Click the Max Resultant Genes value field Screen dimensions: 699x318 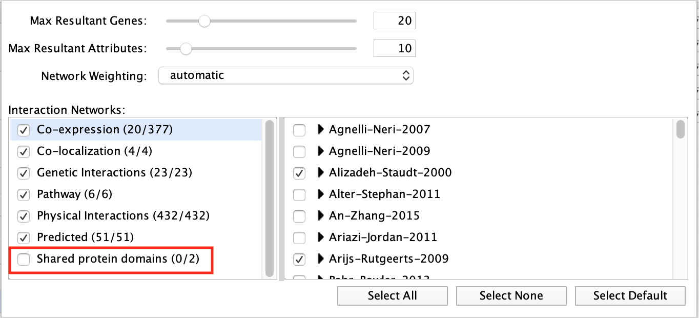click(394, 21)
